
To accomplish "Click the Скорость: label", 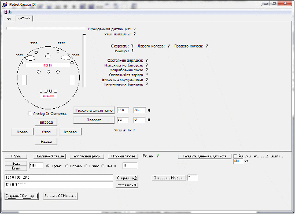I will point(120,46).
